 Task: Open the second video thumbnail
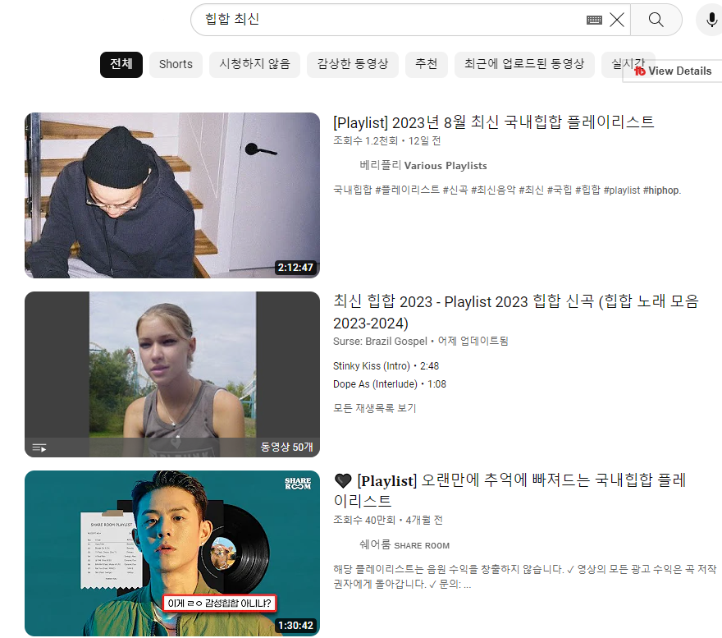click(x=172, y=374)
